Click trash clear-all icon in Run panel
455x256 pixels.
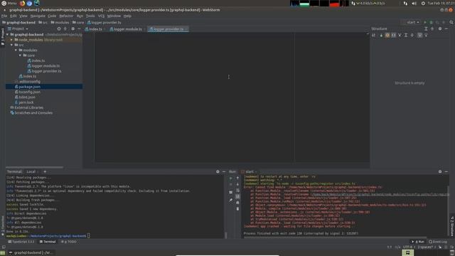pyautogui.click(x=237, y=208)
